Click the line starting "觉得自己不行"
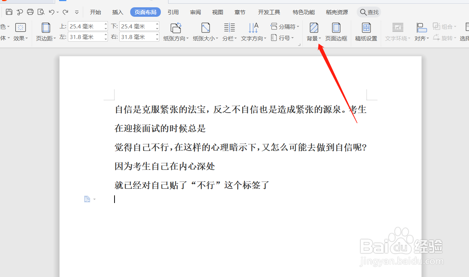469x277 pixels. [x=240, y=147]
